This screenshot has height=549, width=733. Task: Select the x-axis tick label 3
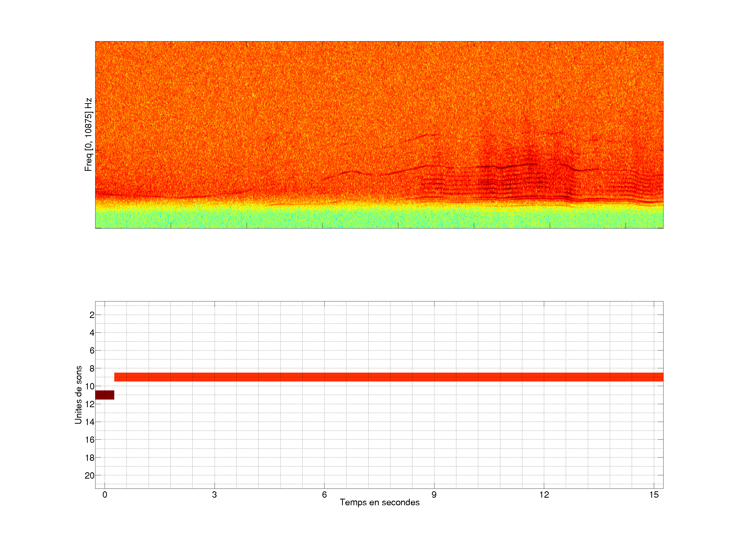point(214,495)
